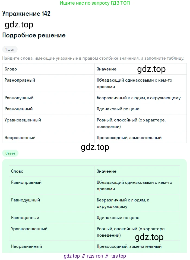
Task: Click "Слово" header in the first table
Action: coord(11,69)
